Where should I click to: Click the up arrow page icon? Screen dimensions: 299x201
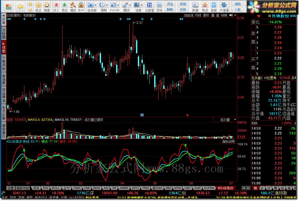point(30,4)
